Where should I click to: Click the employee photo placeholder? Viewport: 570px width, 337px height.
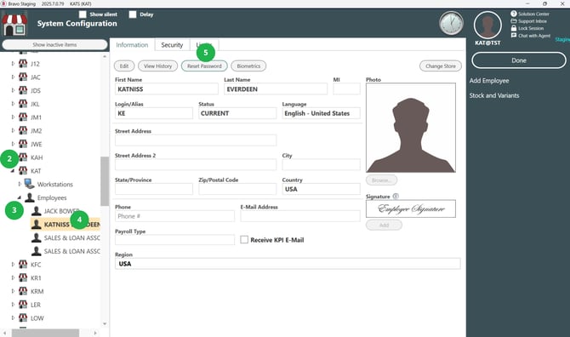pyautogui.click(x=411, y=128)
